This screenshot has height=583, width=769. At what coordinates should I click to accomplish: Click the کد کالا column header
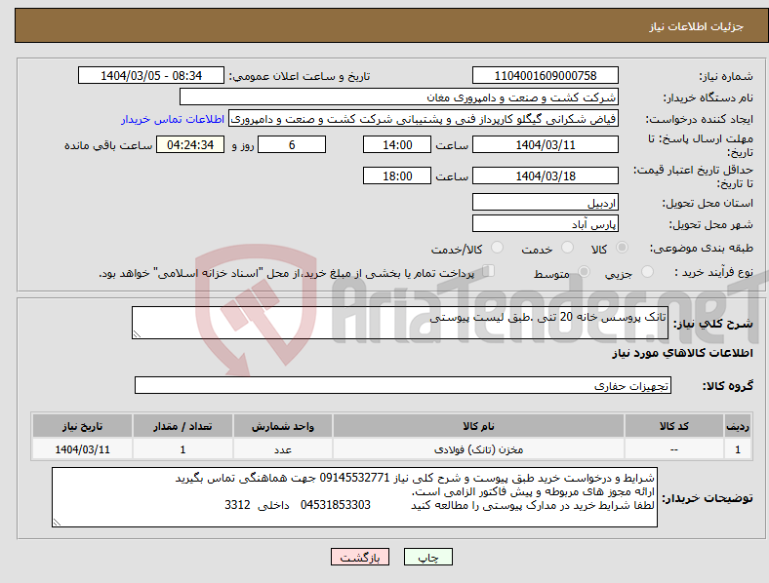pyautogui.click(x=674, y=426)
